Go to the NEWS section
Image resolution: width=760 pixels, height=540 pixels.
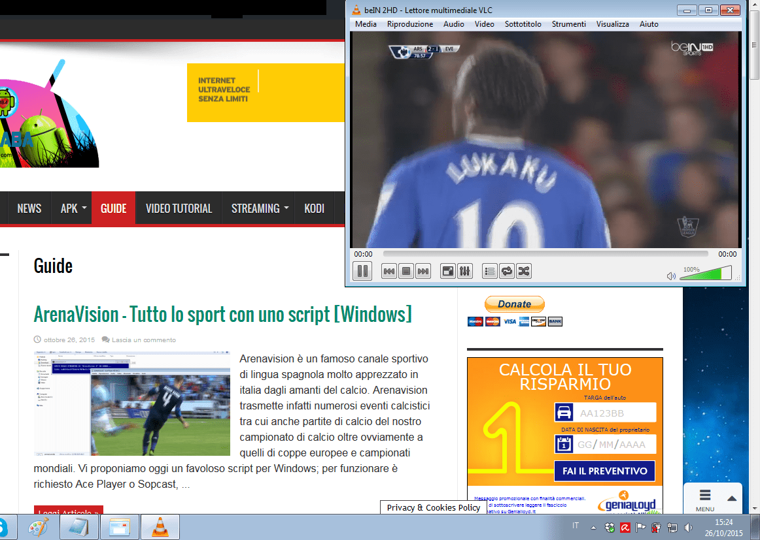click(x=29, y=208)
